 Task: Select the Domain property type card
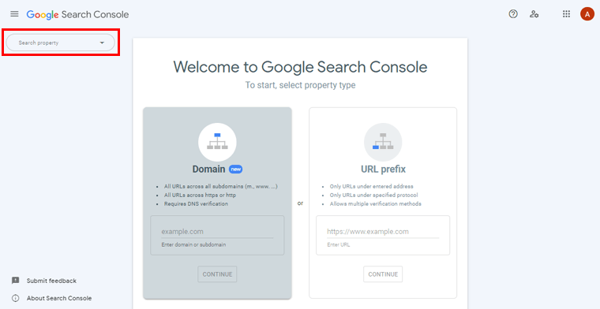217,203
